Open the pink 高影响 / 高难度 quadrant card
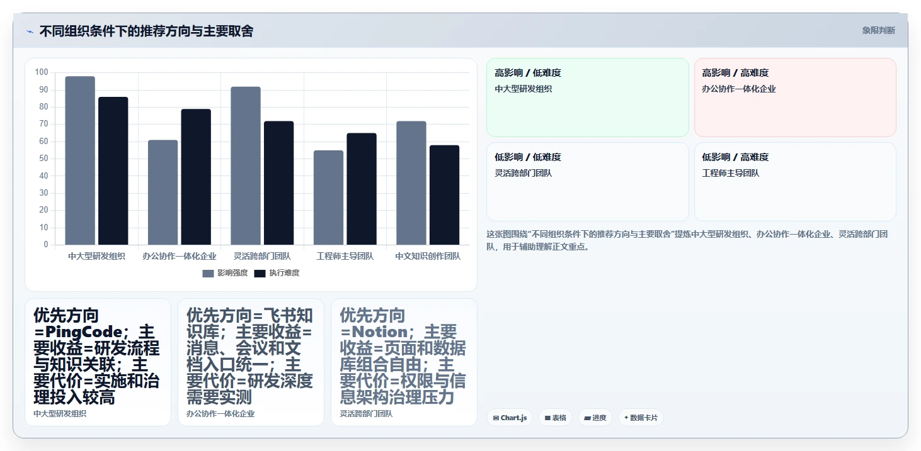Image resolution: width=921 pixels, height=451 pixels. [795, 97]
